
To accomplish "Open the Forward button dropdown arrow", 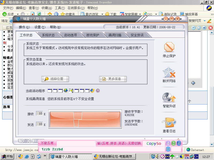I will [x=28, y=14].
